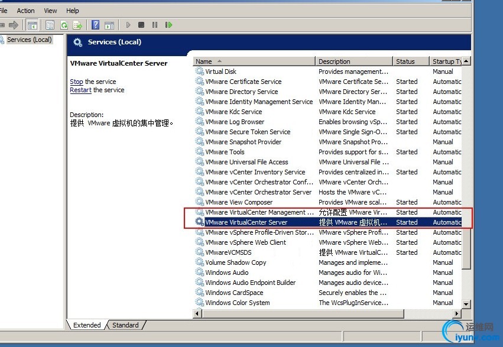Click the gear icon beside VMware View Composer

click(200, 202)
